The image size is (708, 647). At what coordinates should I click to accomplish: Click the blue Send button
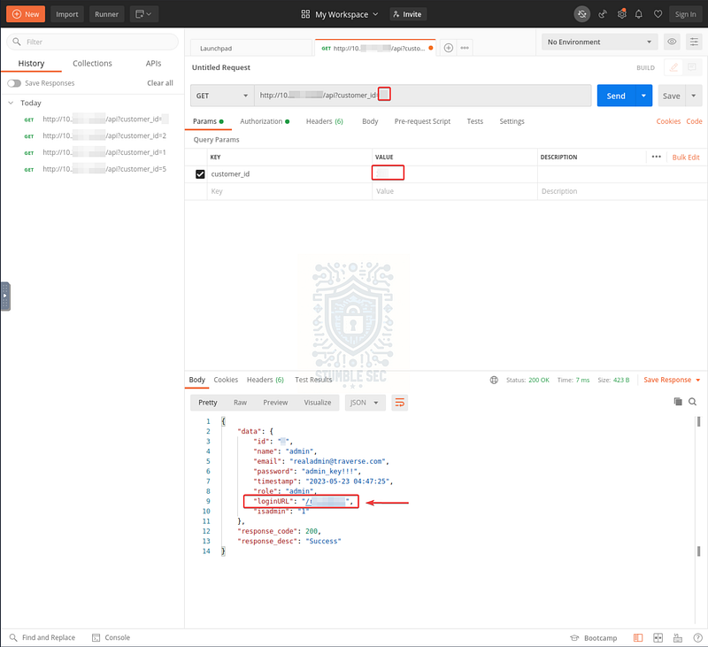pos(616,96)
